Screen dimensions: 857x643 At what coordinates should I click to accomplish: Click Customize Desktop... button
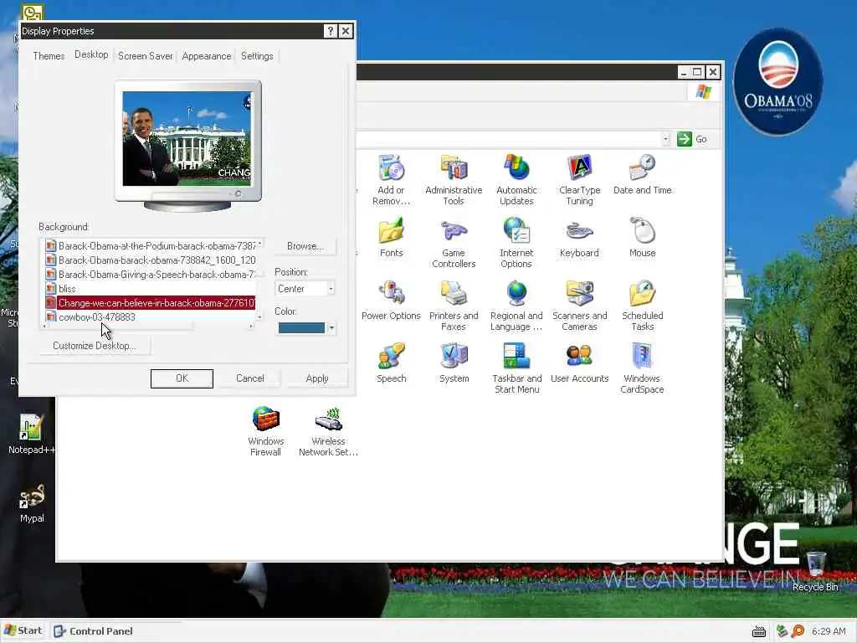coord(95,346)
